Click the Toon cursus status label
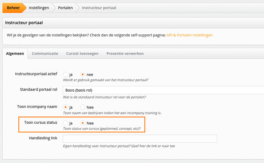Image resolution: width=264 pixels, height=163 pixels. point(41,122)
